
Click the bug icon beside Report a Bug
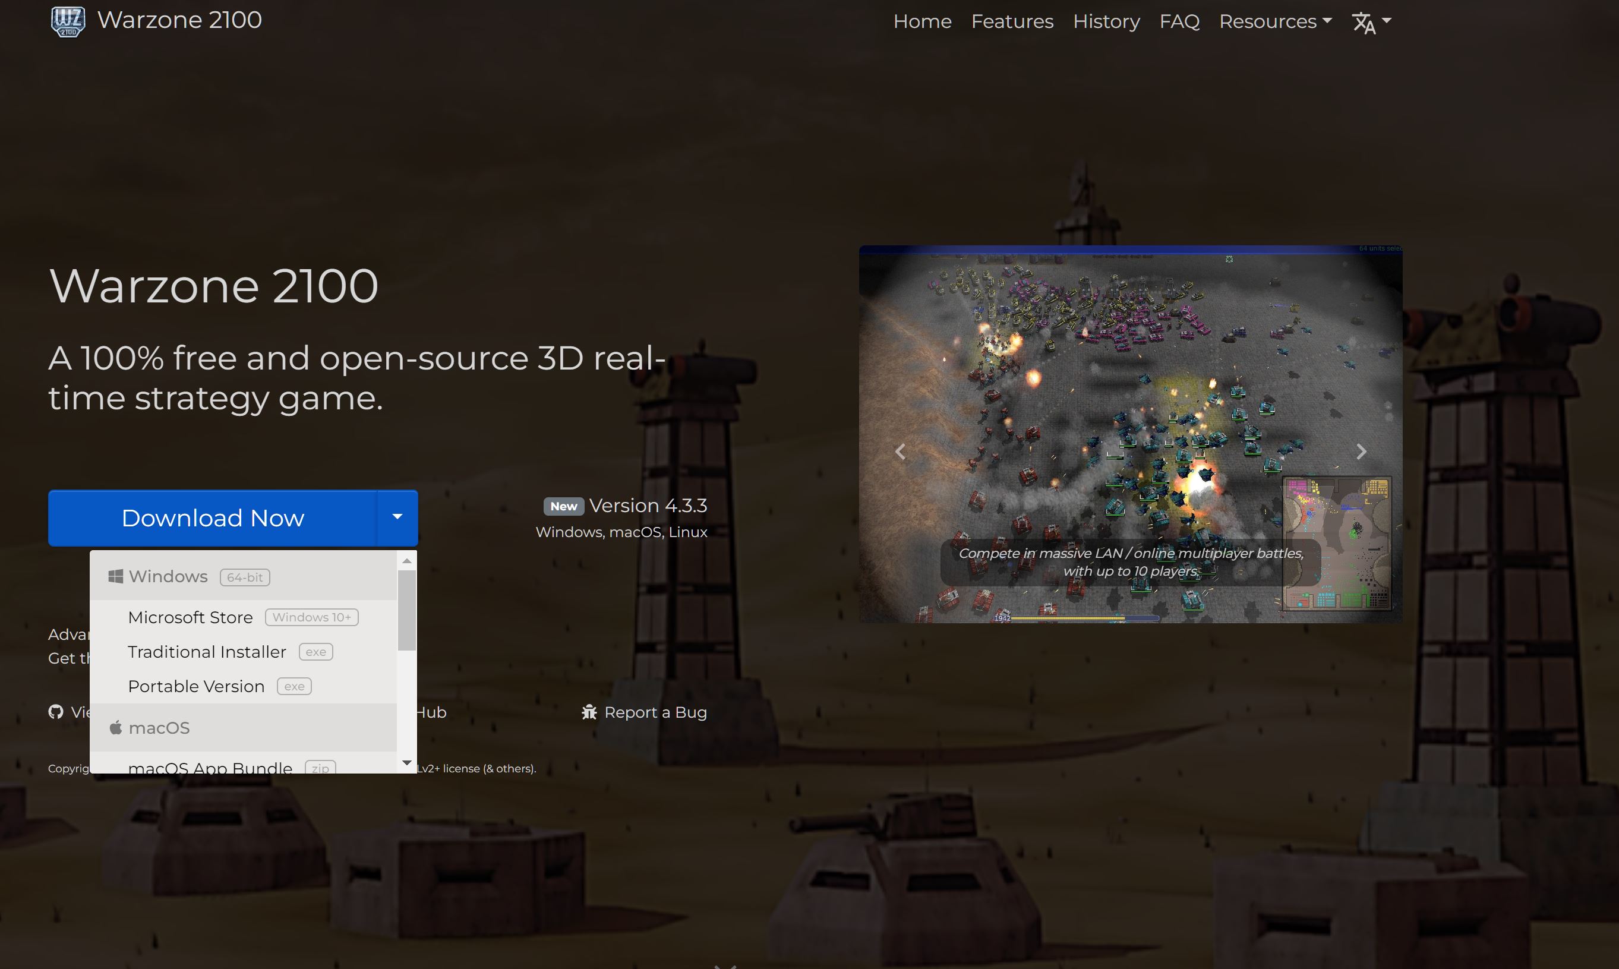(589, 712)
